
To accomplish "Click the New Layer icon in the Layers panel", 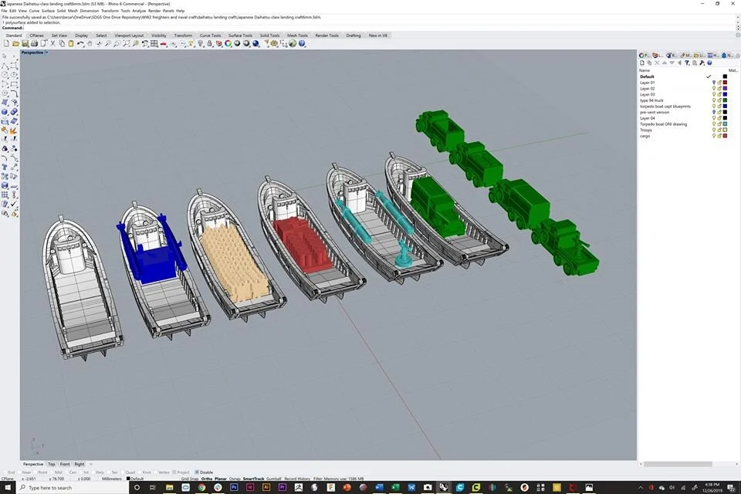I will click(641, 63).
